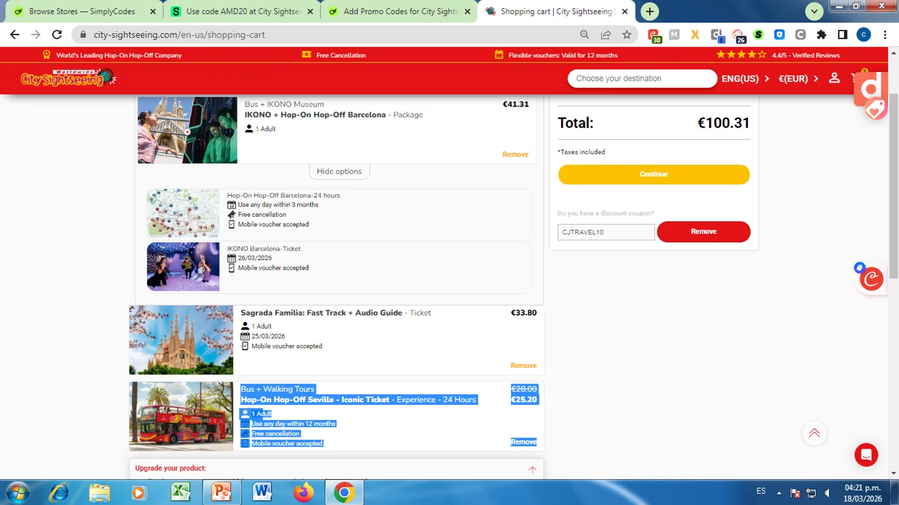The image size is (899, 505).
Task: Click Hide options for IKONO package
Action: click(339, 171)
